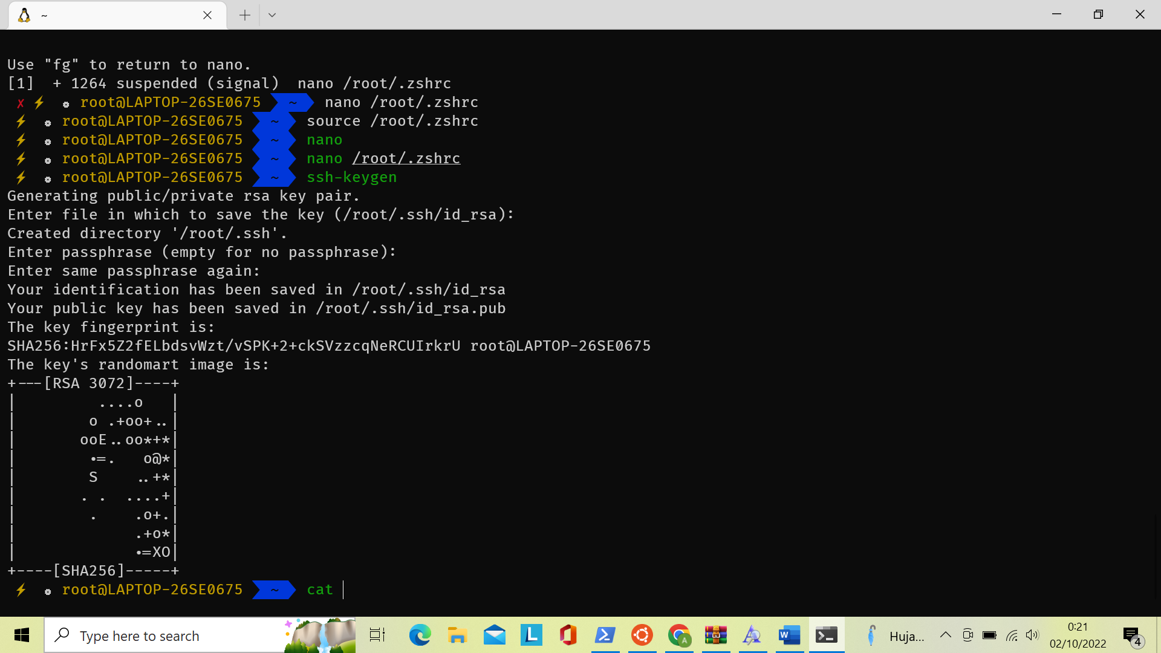Launch Google Chrome from the taskbar

680,635
